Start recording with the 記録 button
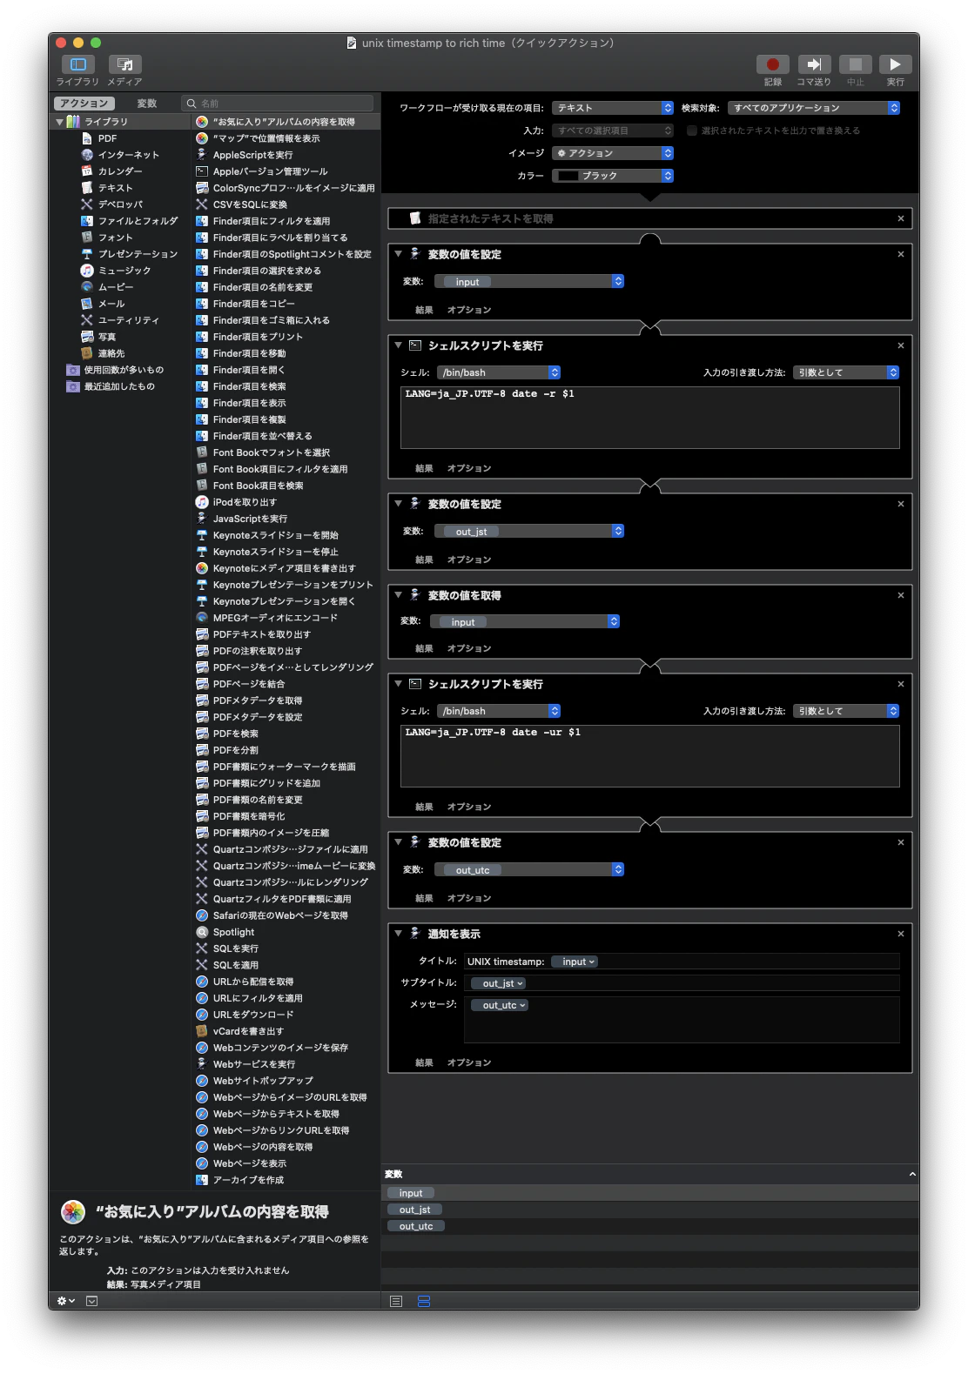Viewport: 968px width, 1374px height. click(x=772, y=64)
